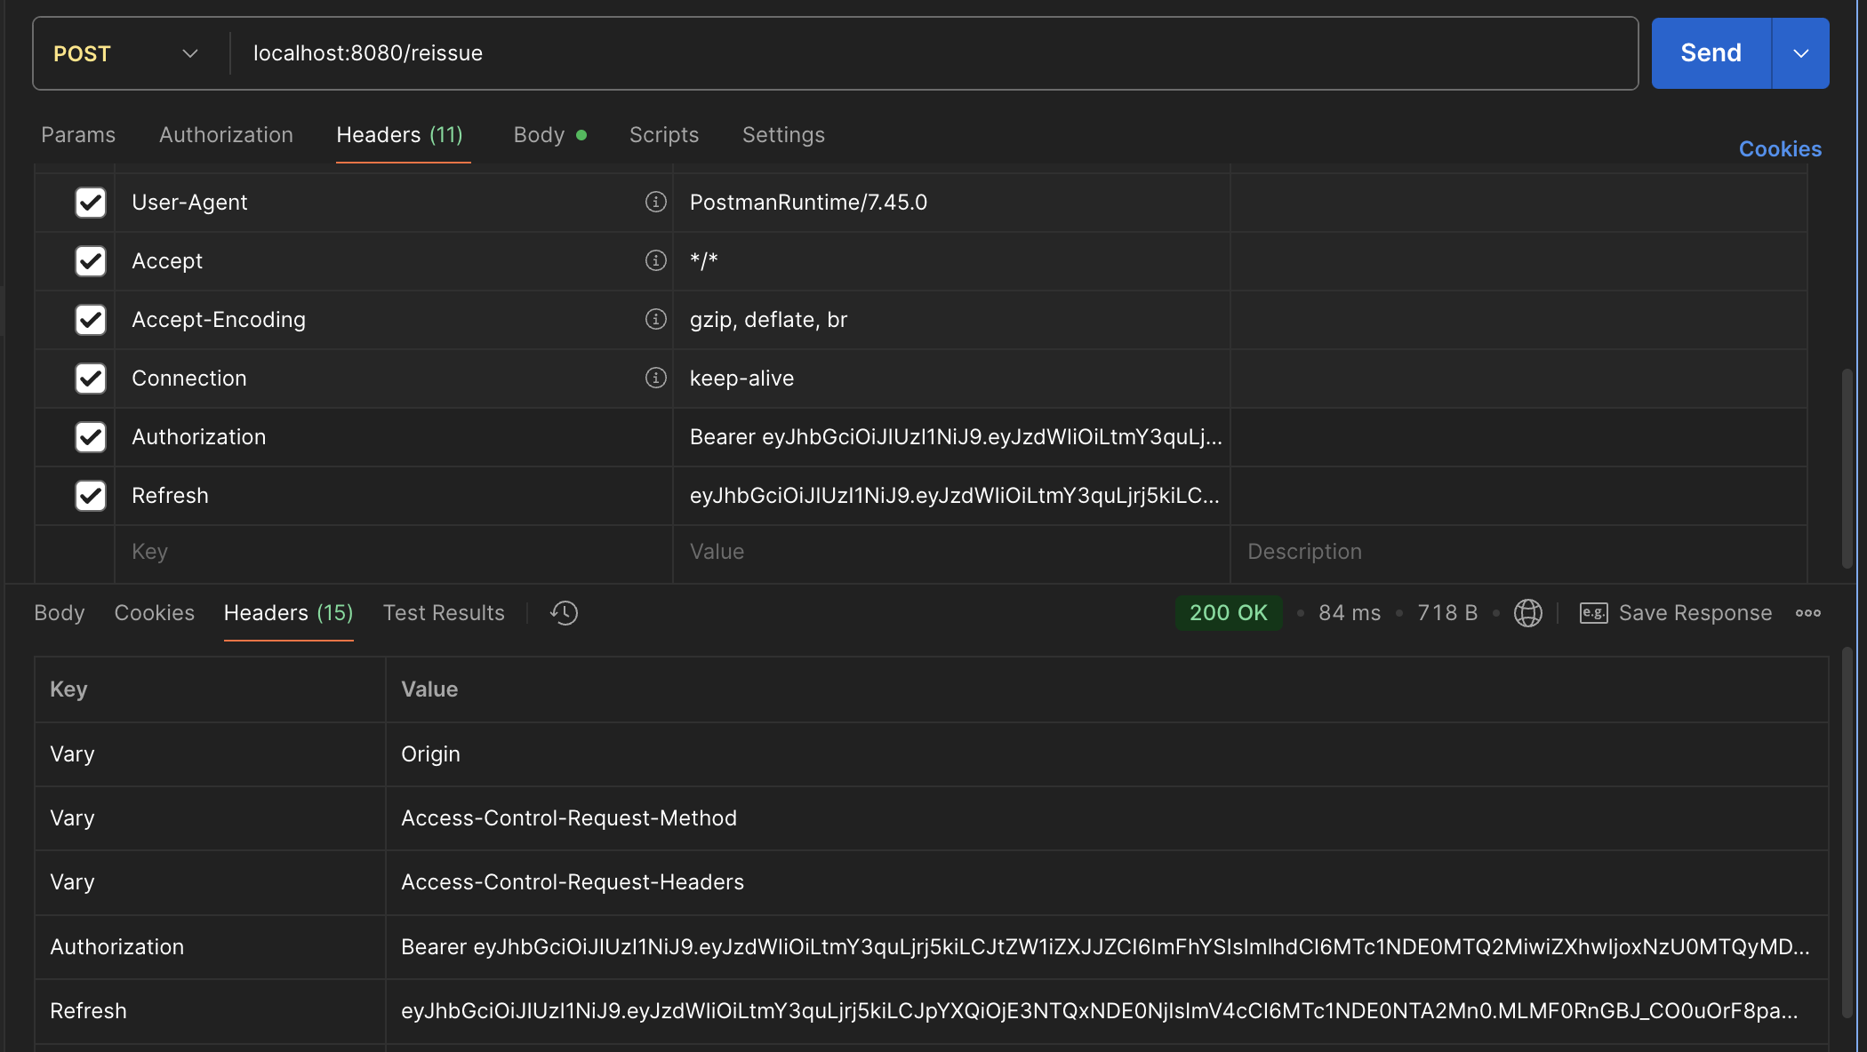Open the Cookies link
Viewport: 1867px width, 1052px height.
pos(1780,149)
